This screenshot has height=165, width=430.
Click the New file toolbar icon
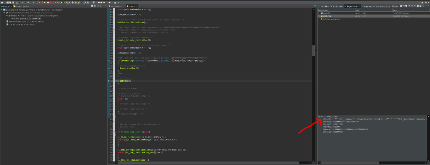(x=2, y=3)
